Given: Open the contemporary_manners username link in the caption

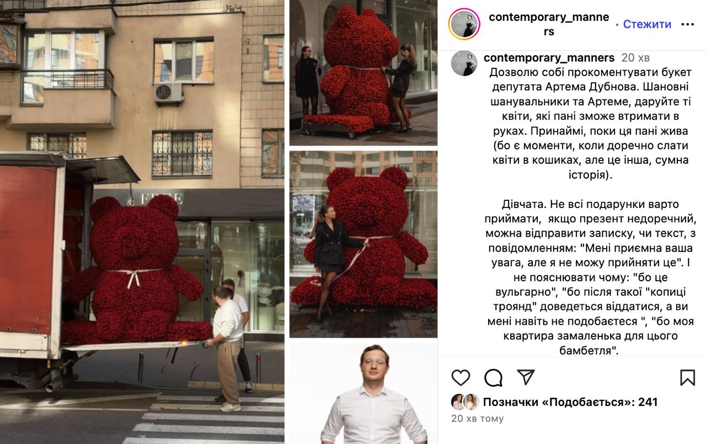Looking at the screenshot, I should tap(549, 58).
